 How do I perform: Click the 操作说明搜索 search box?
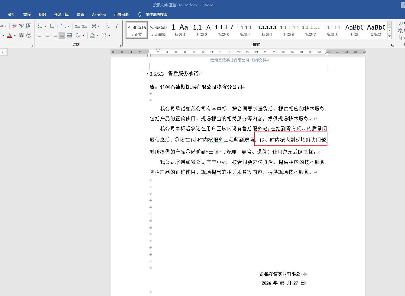pos(156,14)
